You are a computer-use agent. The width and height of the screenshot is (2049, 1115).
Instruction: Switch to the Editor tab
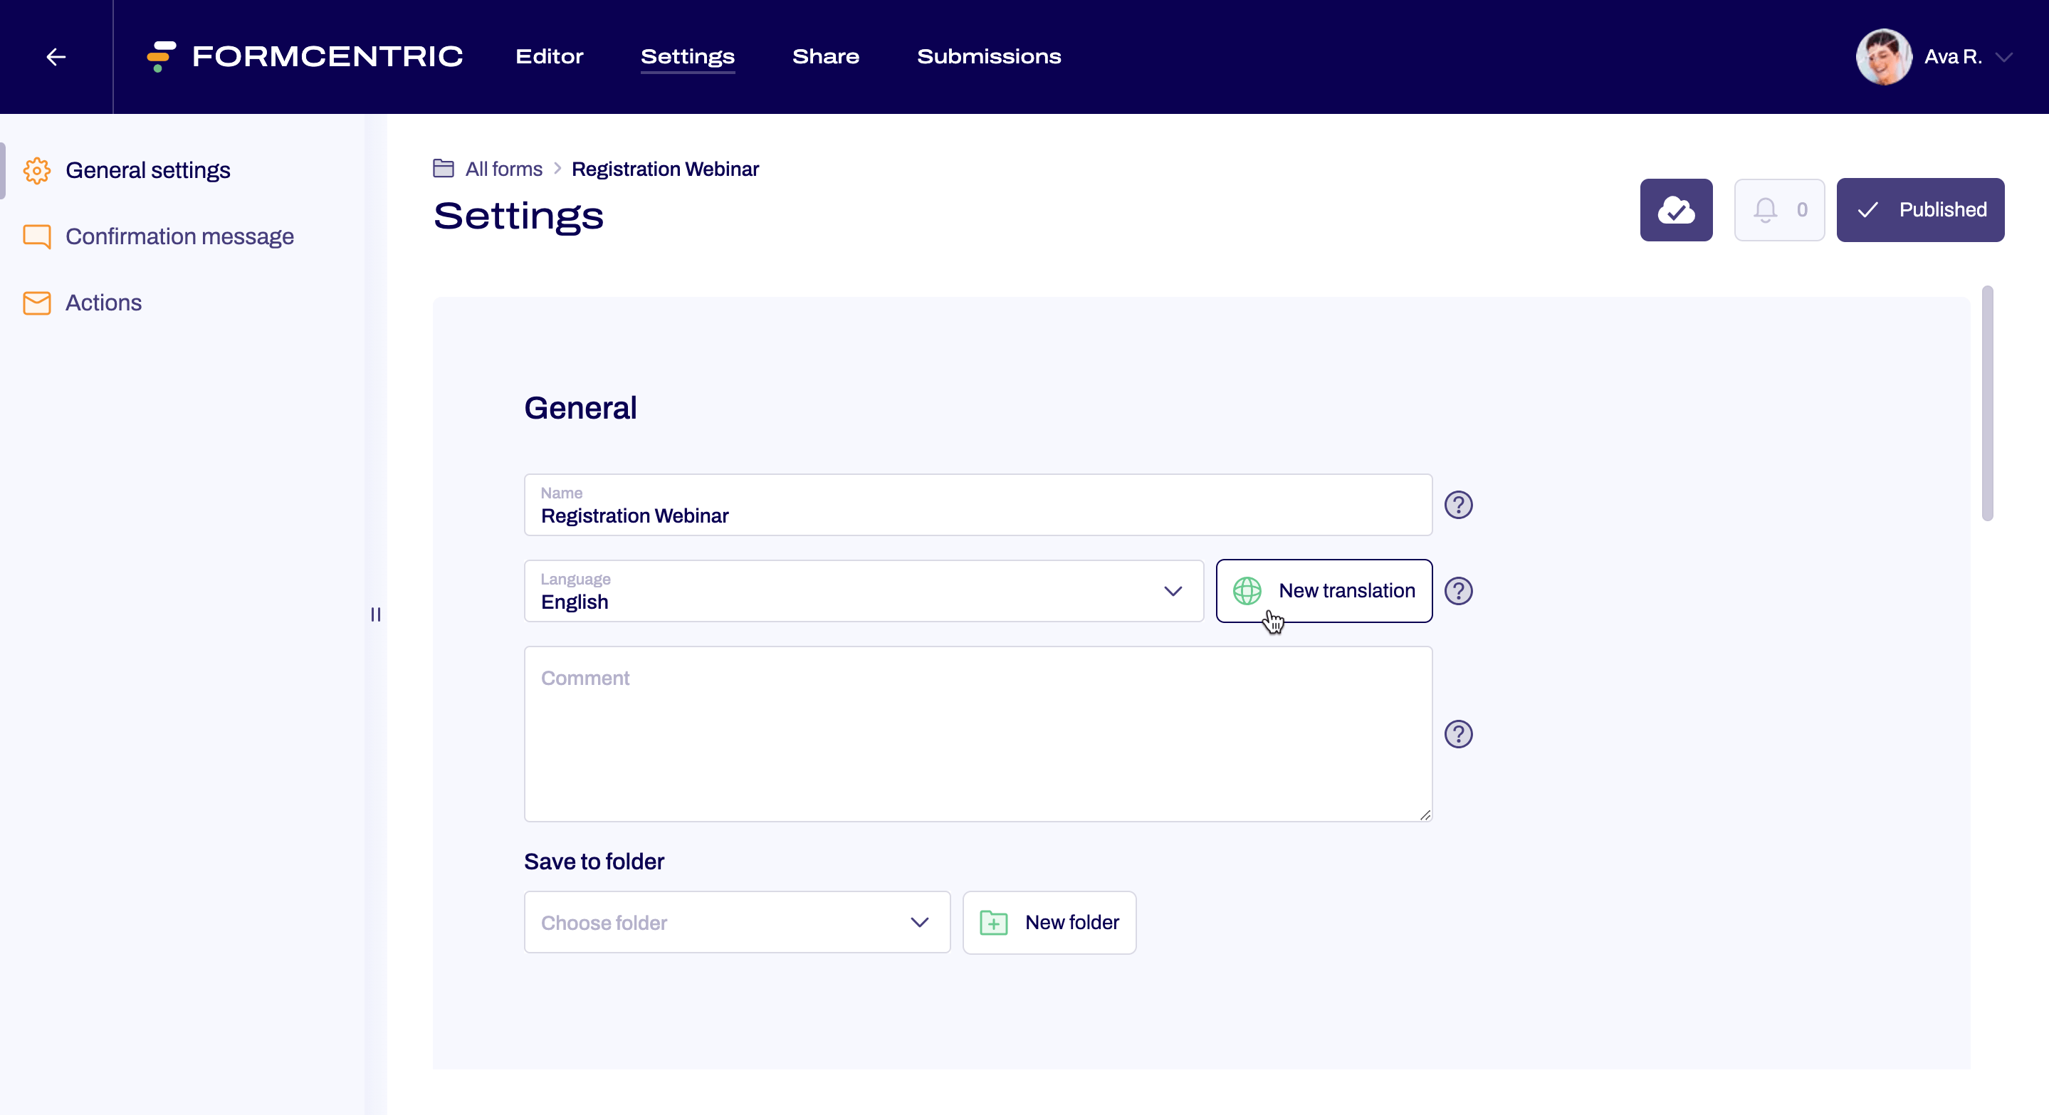click(x=549, y=56)
